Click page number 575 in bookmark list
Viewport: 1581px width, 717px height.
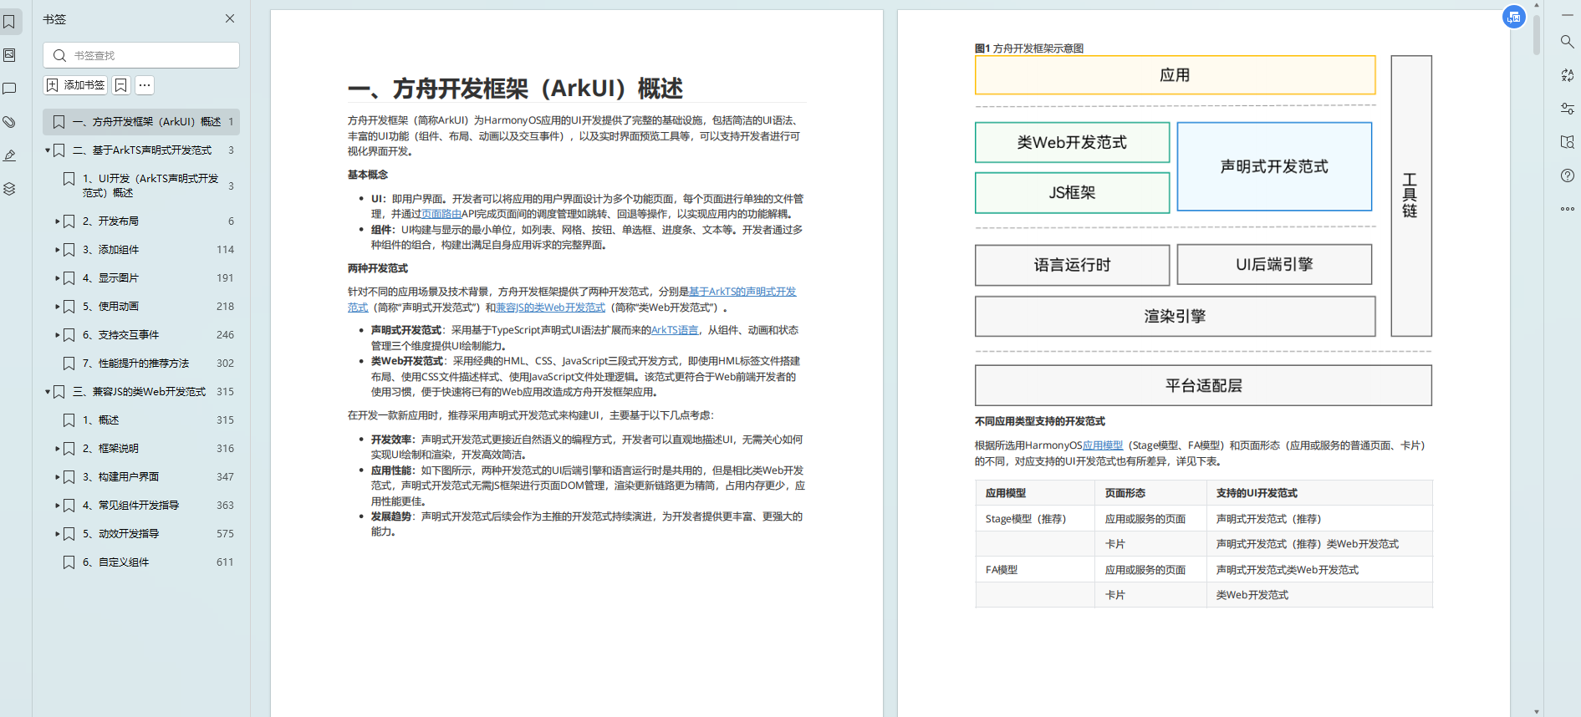coord(225,534)
